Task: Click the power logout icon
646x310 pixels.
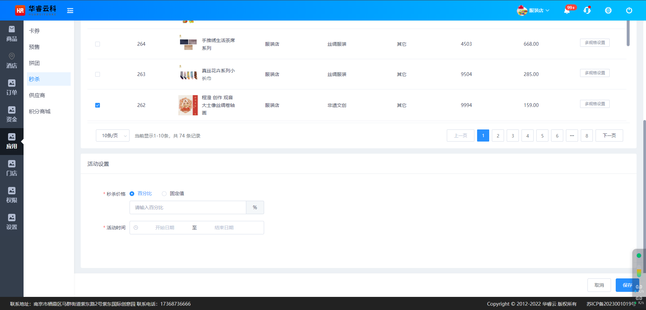Action: 629,10
